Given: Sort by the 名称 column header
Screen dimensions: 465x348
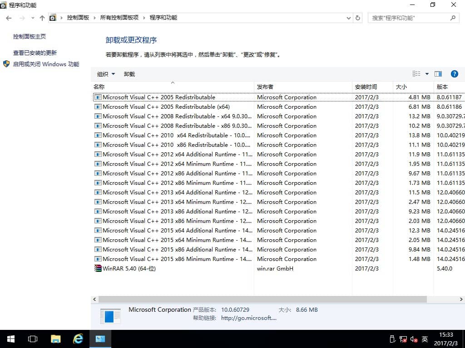Looking at the screenshot, I should click(172, 87).
